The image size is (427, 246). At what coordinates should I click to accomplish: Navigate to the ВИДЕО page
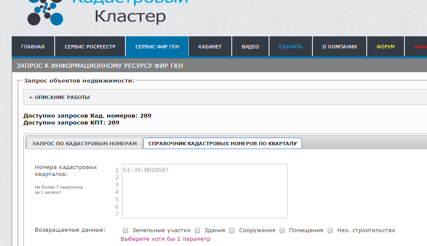click(x=250, y=47)
